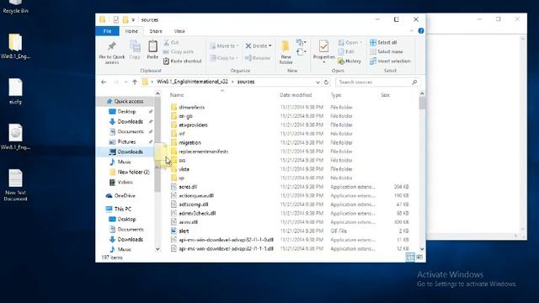
Task: Switch to the View ribbon tab
Action: click(179, 31)
